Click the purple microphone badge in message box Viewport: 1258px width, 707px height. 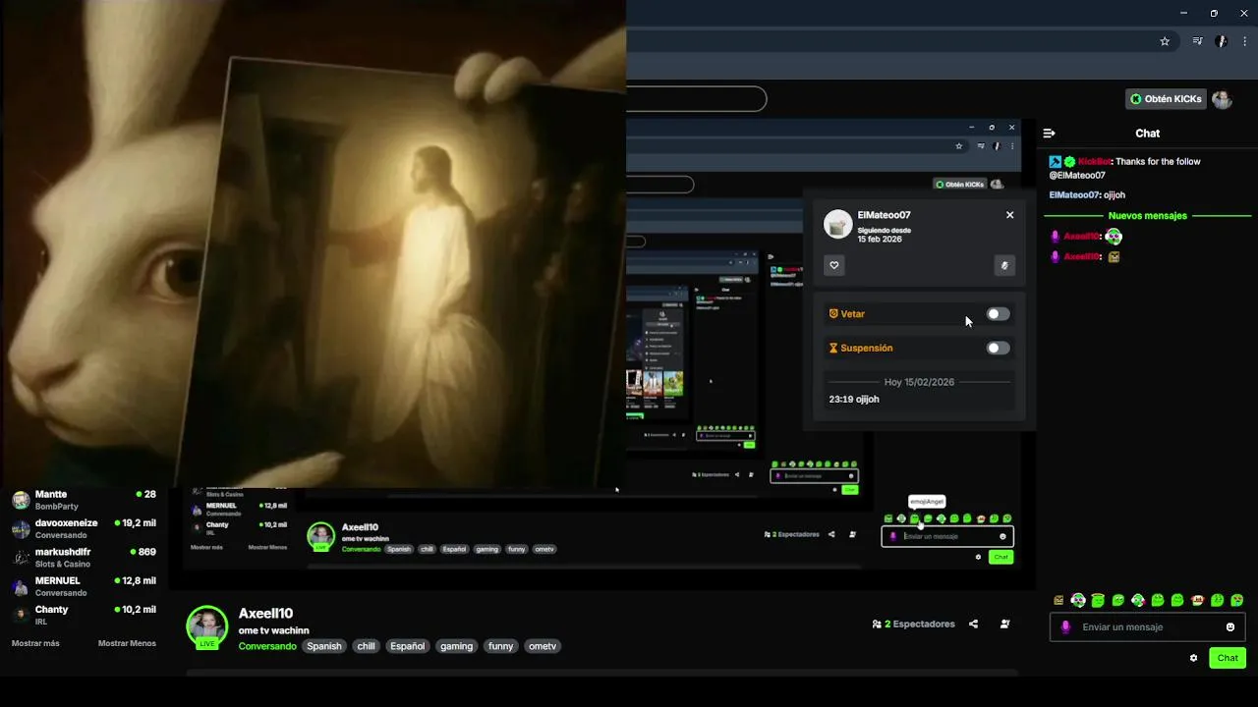(x=1065, y=626)
